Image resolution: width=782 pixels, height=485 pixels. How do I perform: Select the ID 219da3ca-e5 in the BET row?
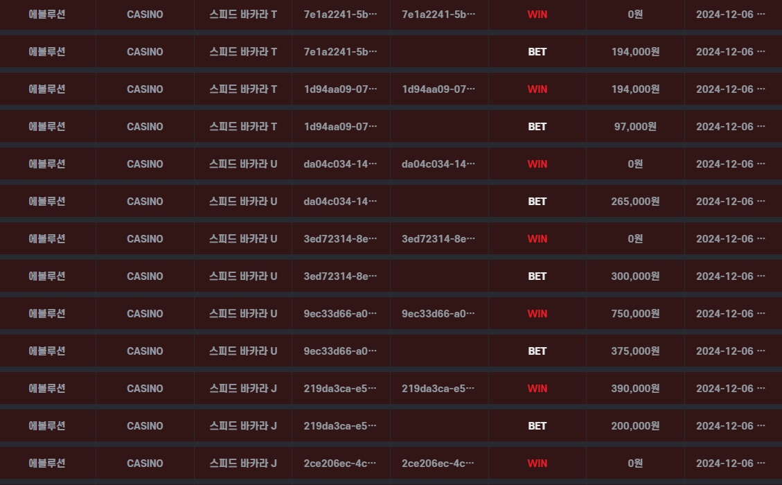340,426
